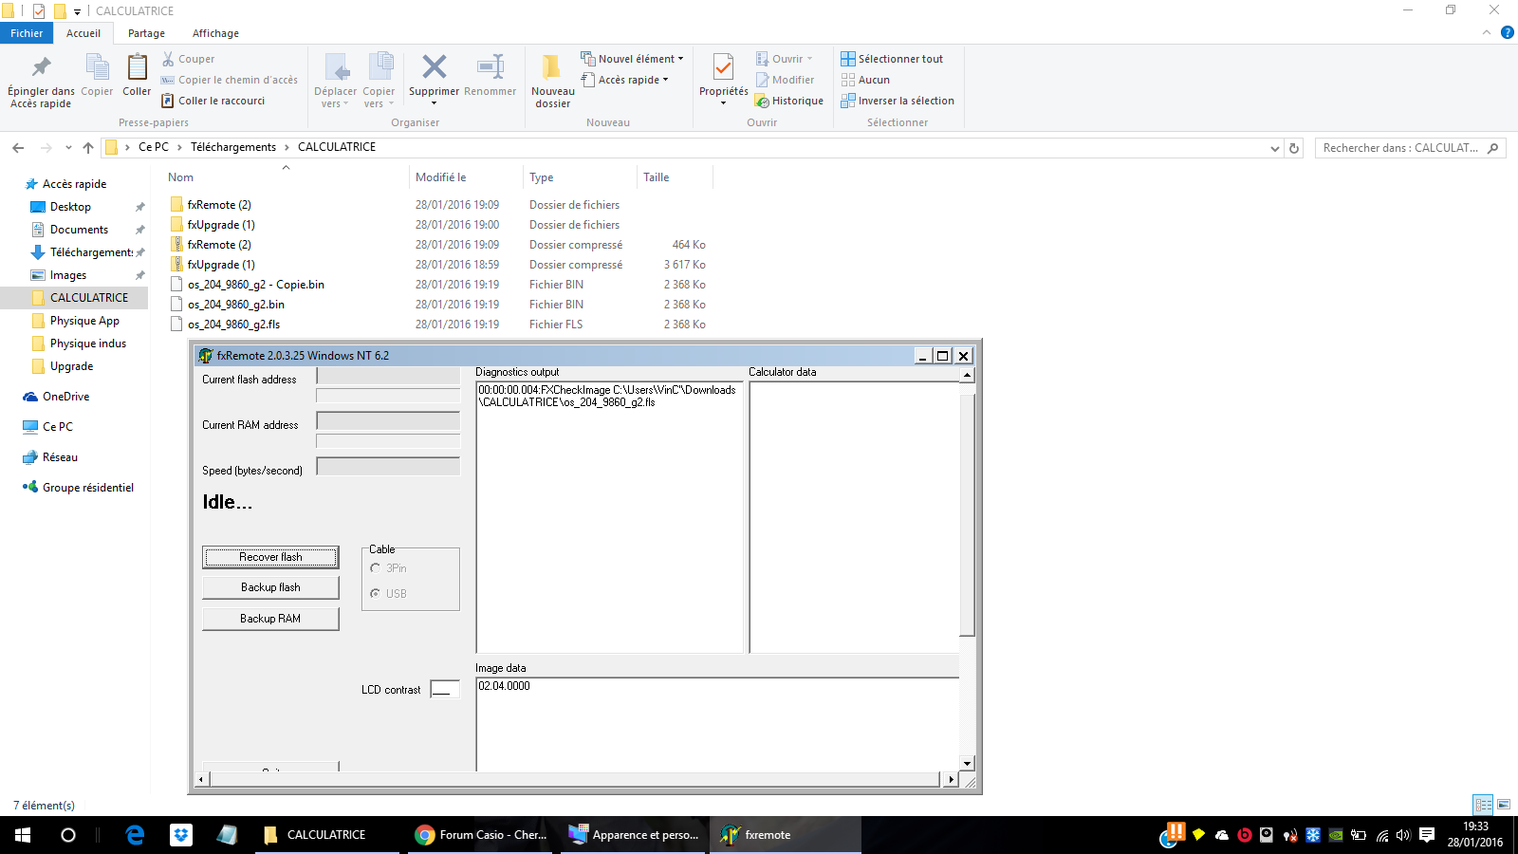
Task: Go up one folder level arrow
Action: 88,147
